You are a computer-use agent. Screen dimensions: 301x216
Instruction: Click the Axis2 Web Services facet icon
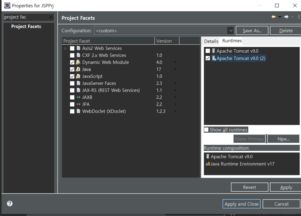[78, 48]
